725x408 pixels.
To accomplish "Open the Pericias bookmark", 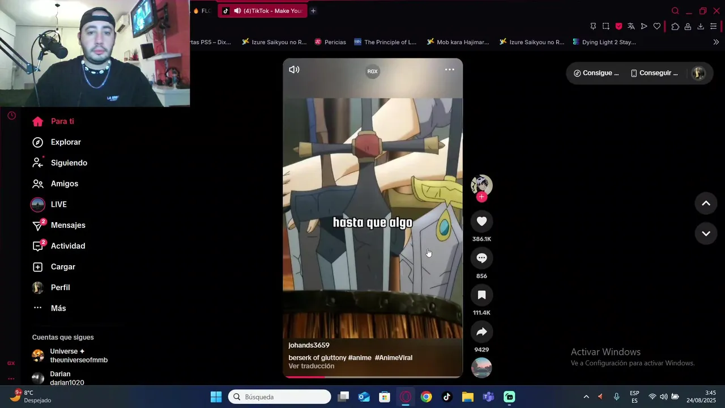I will coord(330,42).
